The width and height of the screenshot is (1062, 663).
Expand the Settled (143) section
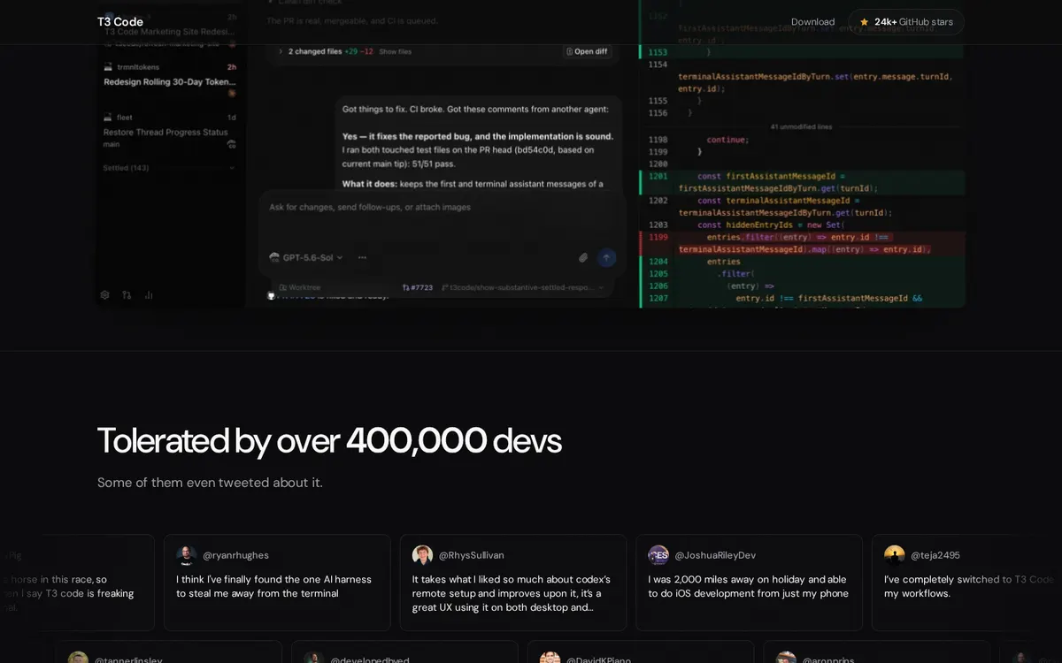169,168
